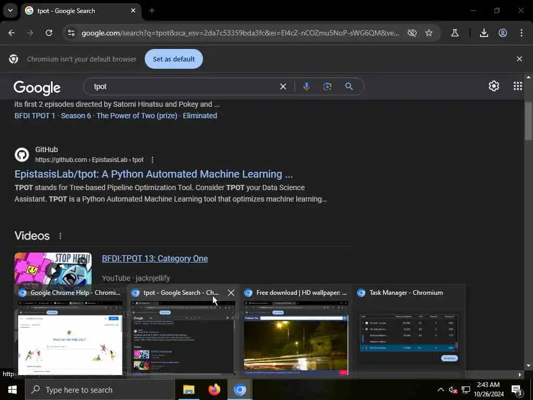The height and width of the screenshot is (400, 533).
Task: Open the Chromium three-dot menu
Action: [521, 33]
